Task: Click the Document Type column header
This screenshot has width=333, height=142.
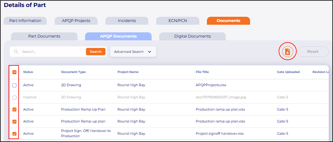Action: (73, 72)
